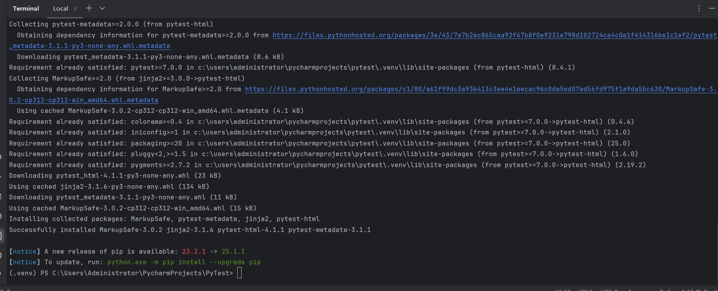The width and height of the screenshot is (718, 291).
Task: Click the 'Successfully installed MarkupSafe-3.0.2' line
Action: tap(190, 230)
